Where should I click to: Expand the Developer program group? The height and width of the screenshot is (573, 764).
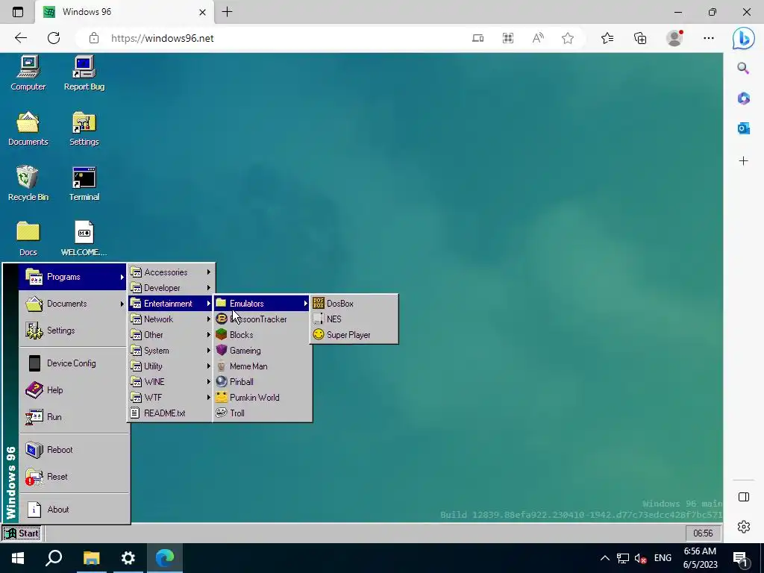(x=171, y=288)
